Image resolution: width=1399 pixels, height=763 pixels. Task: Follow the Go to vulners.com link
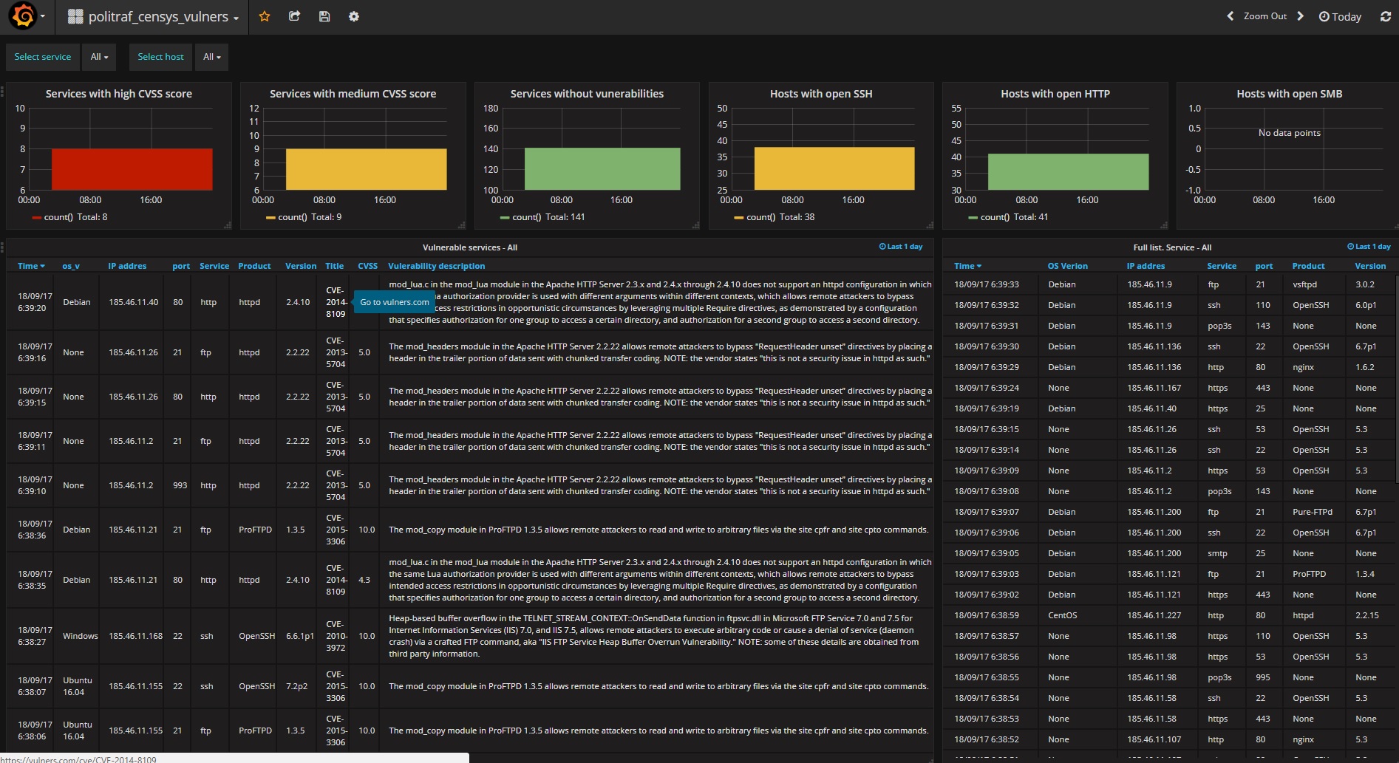[395, 302]
